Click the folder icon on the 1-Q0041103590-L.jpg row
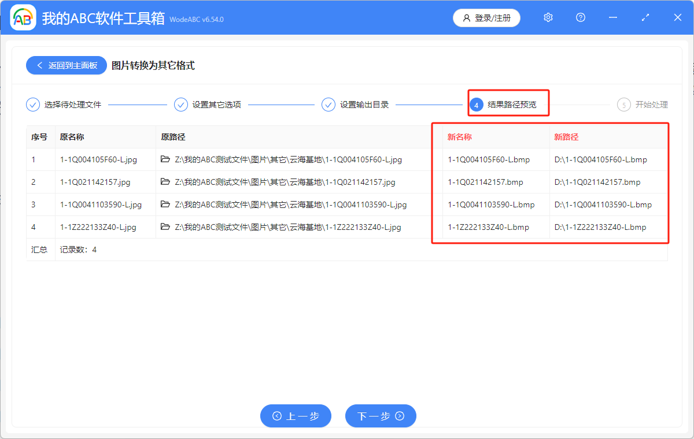This screenshot has width=694, height=439. click(165, 204)
